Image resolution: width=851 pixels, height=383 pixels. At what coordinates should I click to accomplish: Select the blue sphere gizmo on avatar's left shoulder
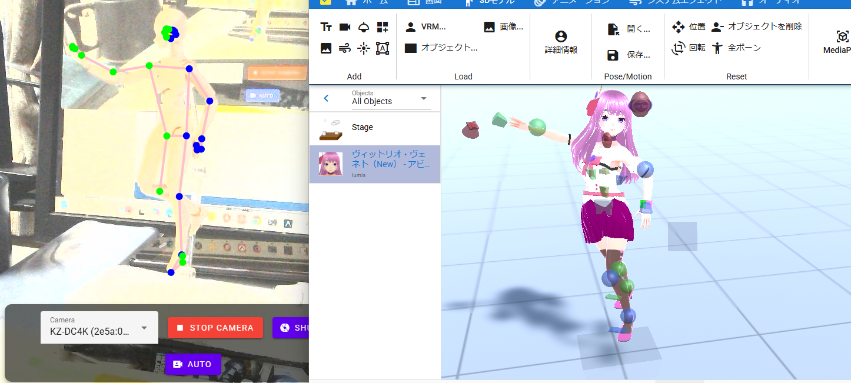(x=644, y=171)
